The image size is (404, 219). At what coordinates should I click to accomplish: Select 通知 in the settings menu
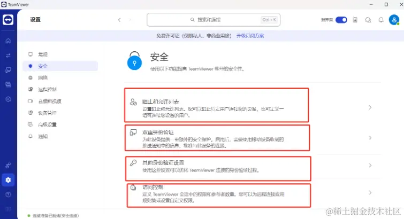[x=60, y=136]
